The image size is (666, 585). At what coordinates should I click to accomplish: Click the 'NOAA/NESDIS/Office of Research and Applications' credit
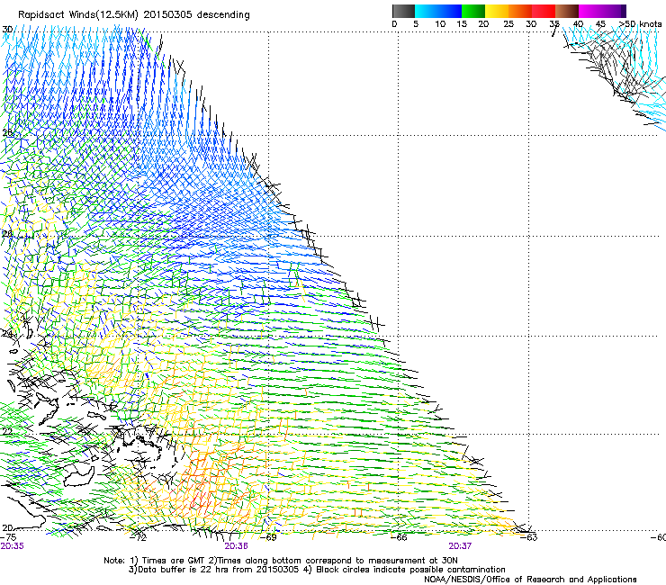pyautogui.click(x=530, y=580)
